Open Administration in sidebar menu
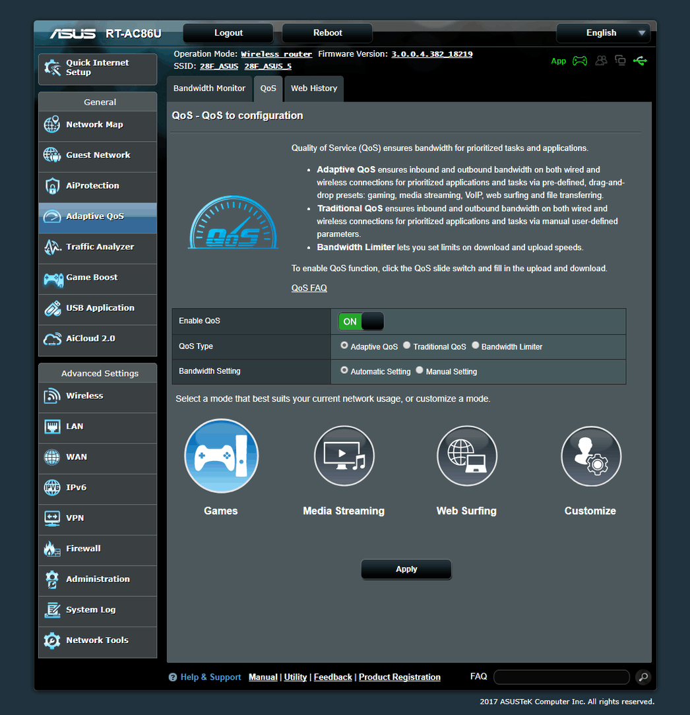The width and height of the screenshot is (690, 715). 98,579
